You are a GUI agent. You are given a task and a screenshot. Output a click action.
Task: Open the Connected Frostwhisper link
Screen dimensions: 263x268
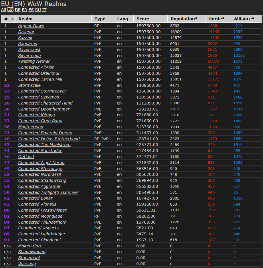42,210
